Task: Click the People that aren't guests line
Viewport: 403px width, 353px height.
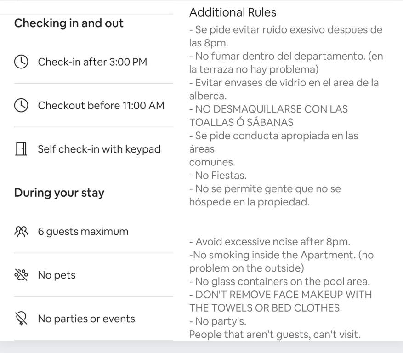Action: coord(275,335)
